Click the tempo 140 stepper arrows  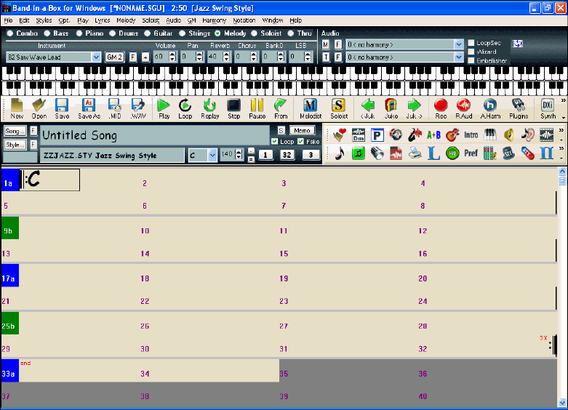pyautogui.click(x=239, y=155)
